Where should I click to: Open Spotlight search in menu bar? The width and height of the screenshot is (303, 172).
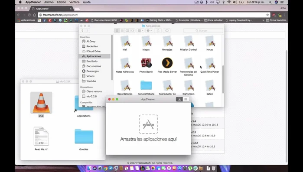[270, 2]
